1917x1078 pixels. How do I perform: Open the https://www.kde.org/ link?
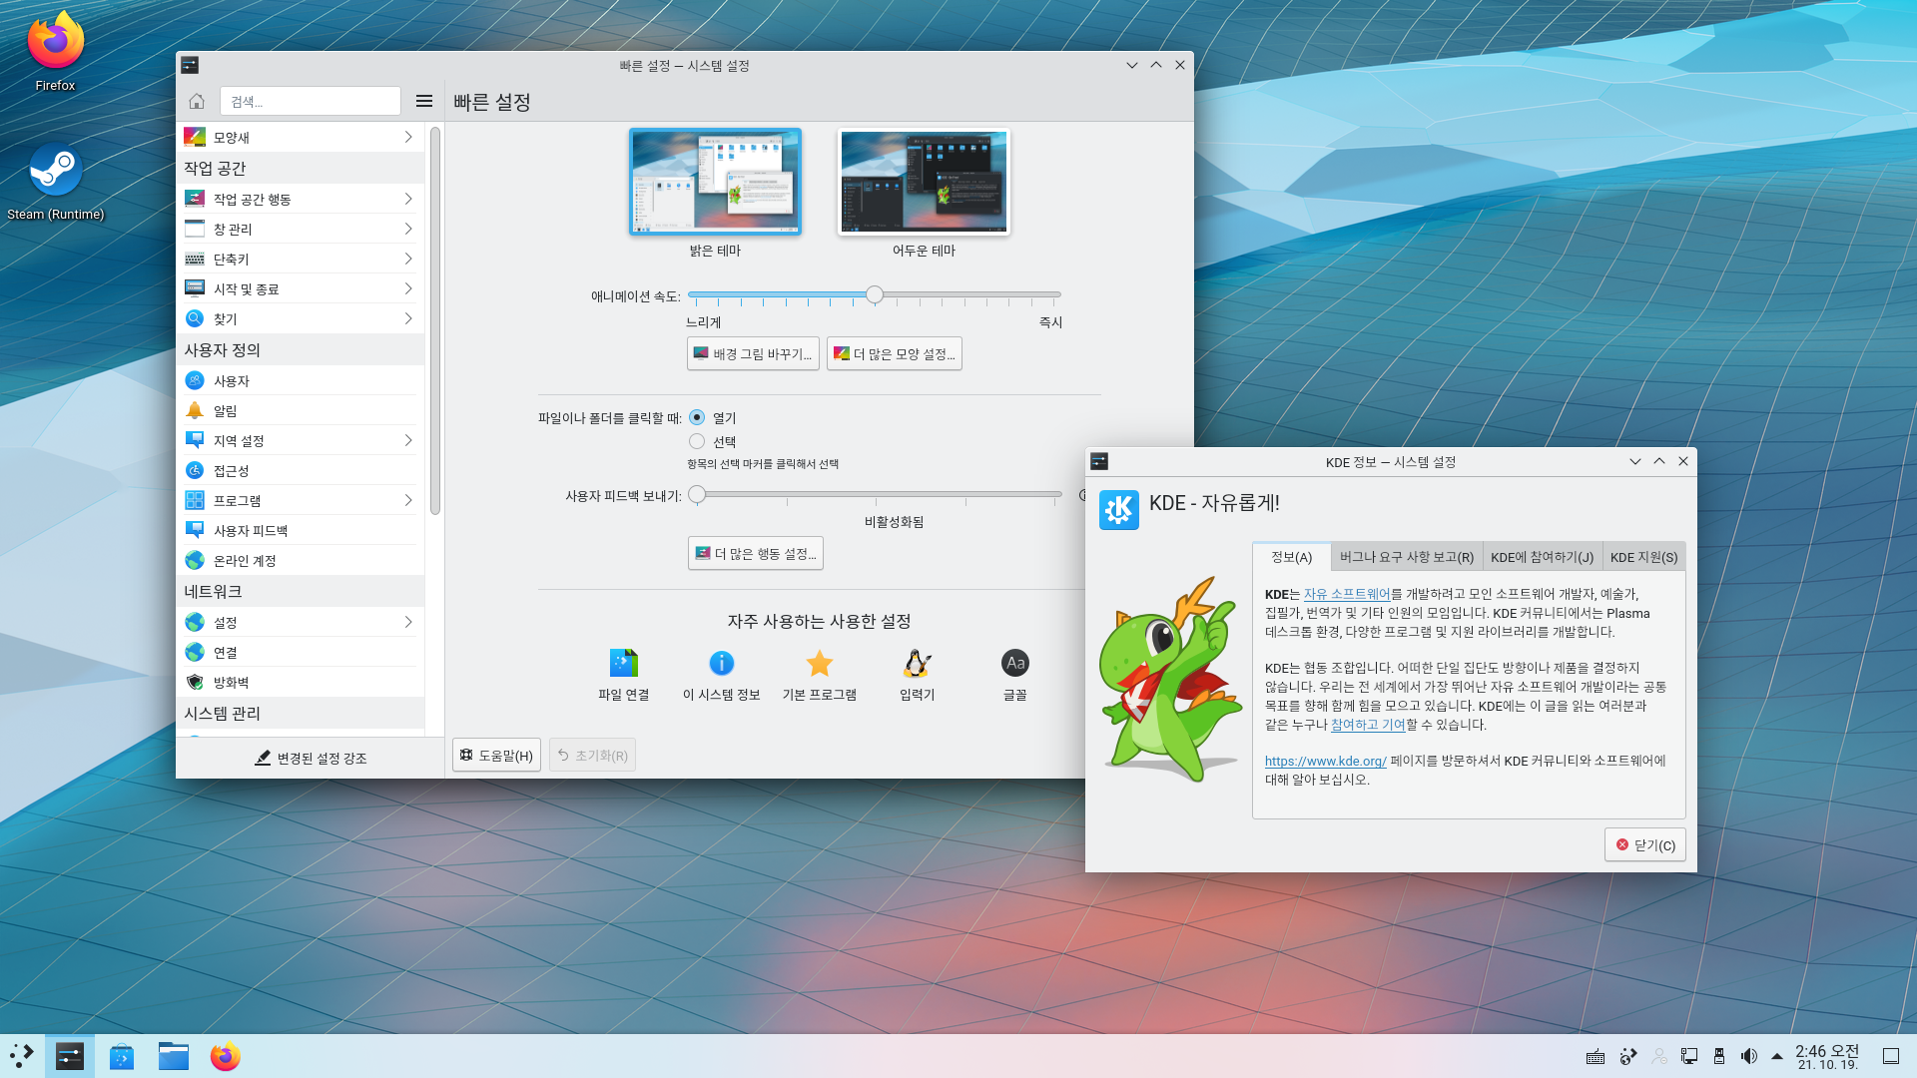click(1325, 761)
